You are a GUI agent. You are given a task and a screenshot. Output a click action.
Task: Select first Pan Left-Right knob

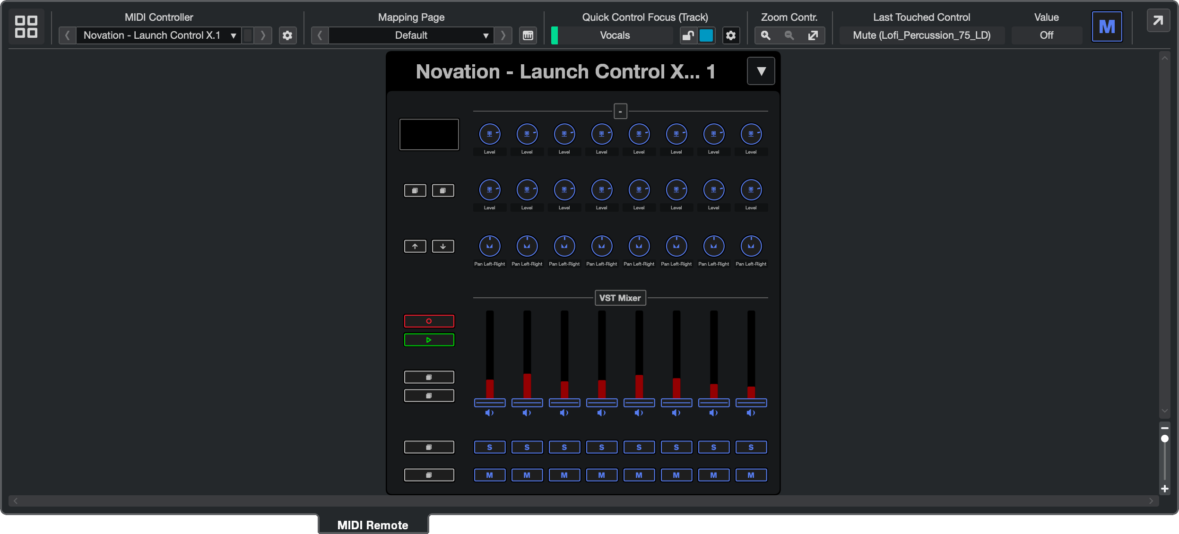click(490, 246)
